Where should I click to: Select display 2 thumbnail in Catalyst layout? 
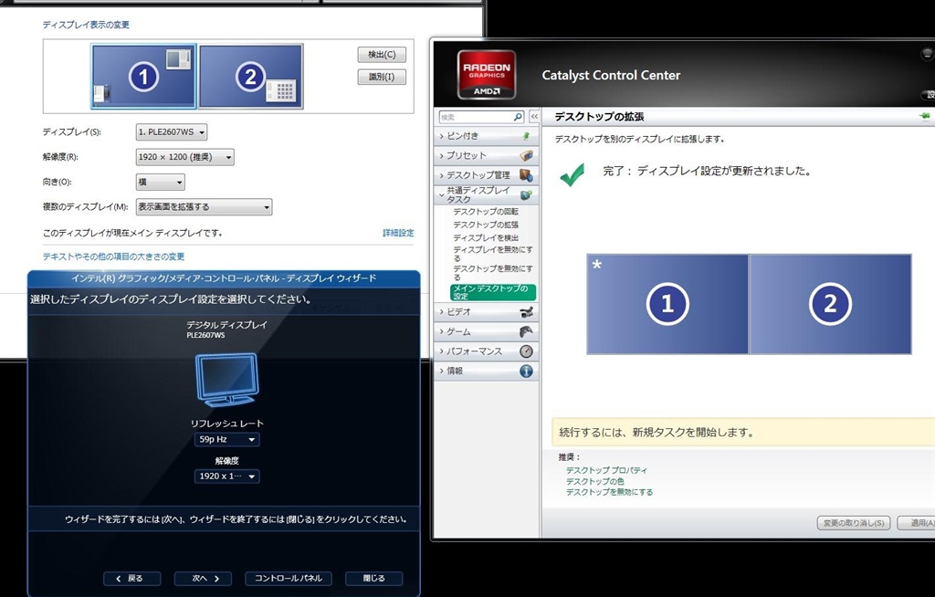tap(830, 304)
